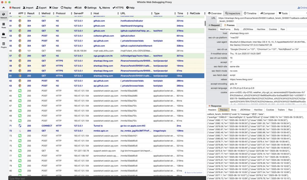Collapse the top toolbar with the up arrow
Screen dimensions: 307x180
[x=4, y=8]
